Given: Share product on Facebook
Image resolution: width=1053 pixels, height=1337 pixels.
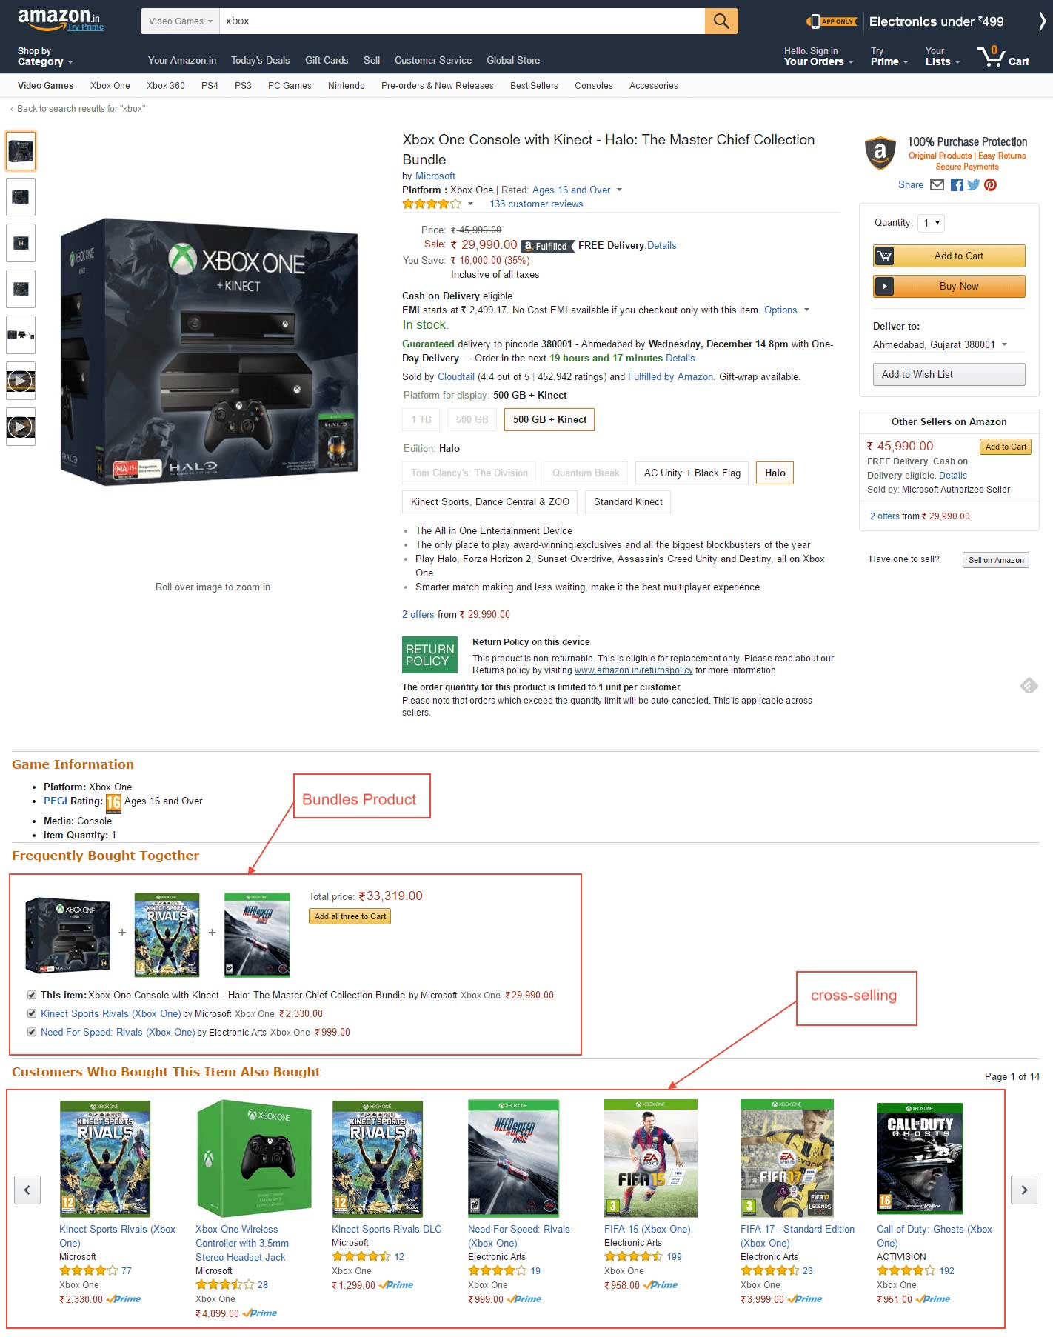Looking at the screenshot, I should [x=957, y=184].
